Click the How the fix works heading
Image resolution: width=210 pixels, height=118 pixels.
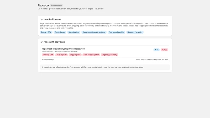click(x=52, y=19)
